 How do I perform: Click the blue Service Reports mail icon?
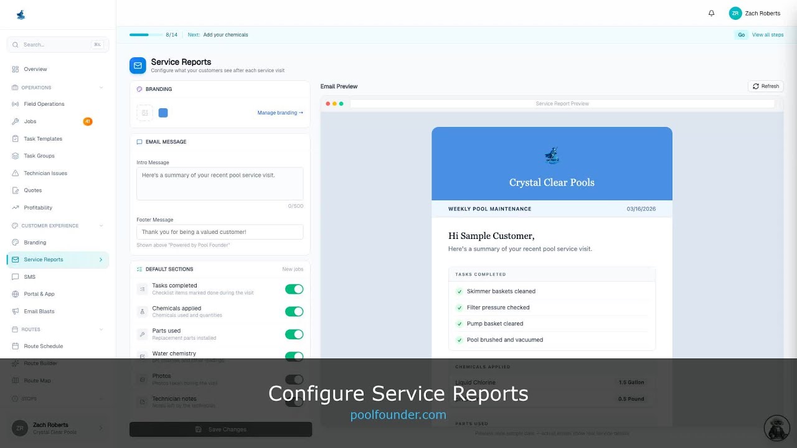[x=138, y=65]
